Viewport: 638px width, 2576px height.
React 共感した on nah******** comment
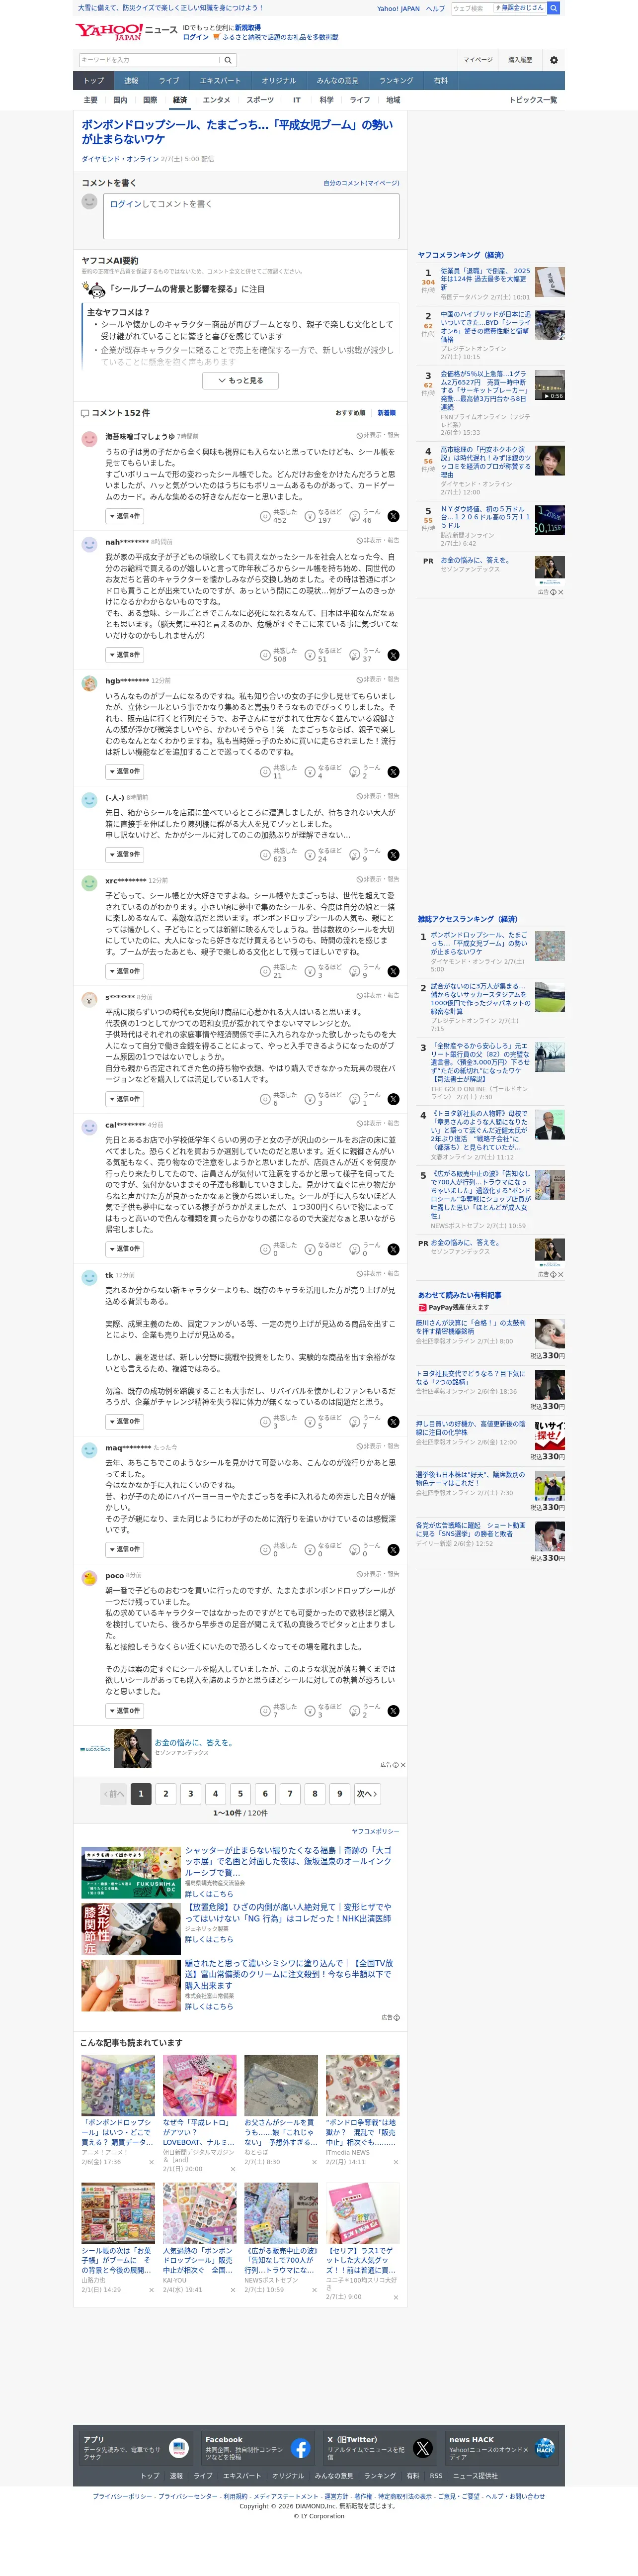[279, 655]
